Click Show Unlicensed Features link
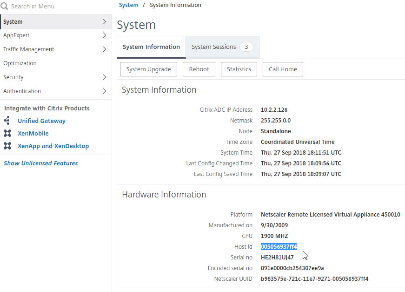 (x=41, y=163)
